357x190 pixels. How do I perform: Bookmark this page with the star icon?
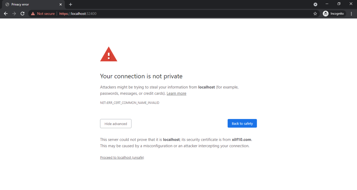point(315,14)
